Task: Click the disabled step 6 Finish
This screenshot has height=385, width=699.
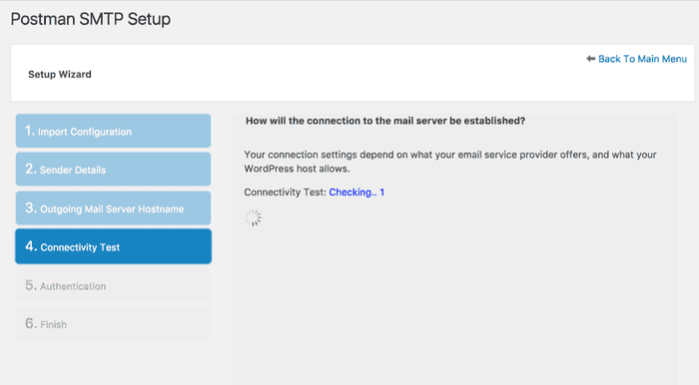Action: point(113,324)
